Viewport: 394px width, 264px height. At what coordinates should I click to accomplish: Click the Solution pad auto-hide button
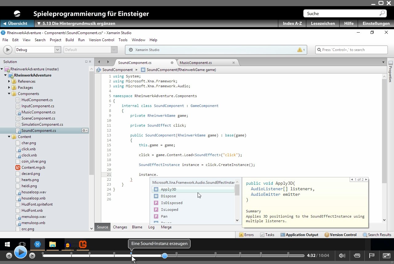click(86, 62)
